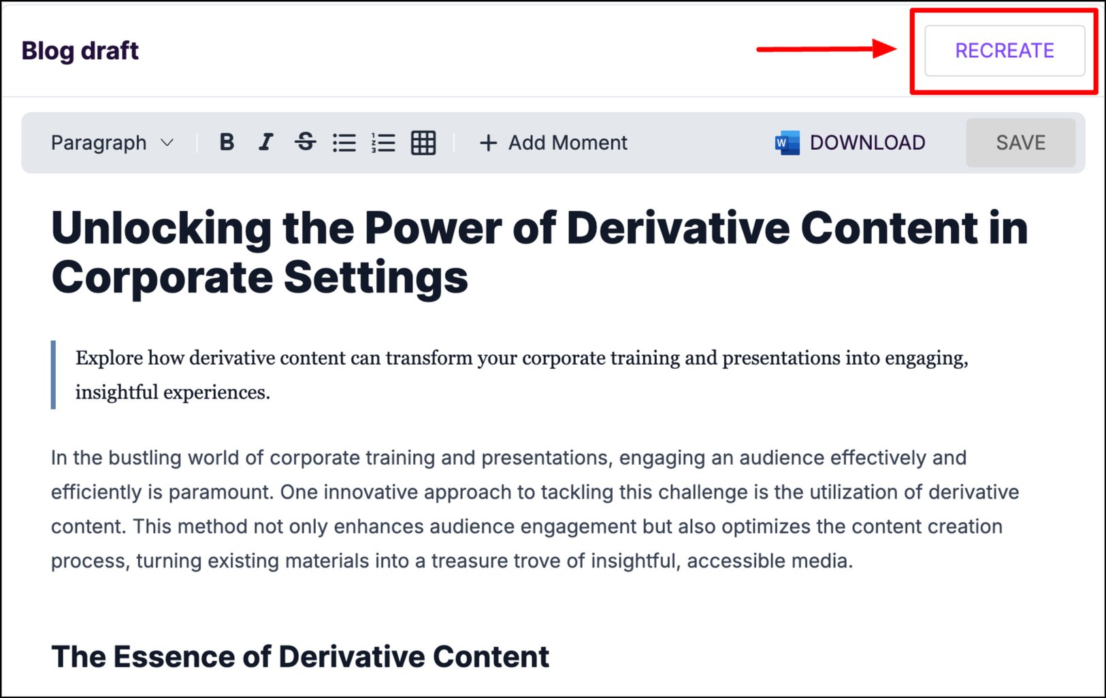Insert a numbered list
The height and width of the screenshot is (698, 1106).
tap(384, 143)
